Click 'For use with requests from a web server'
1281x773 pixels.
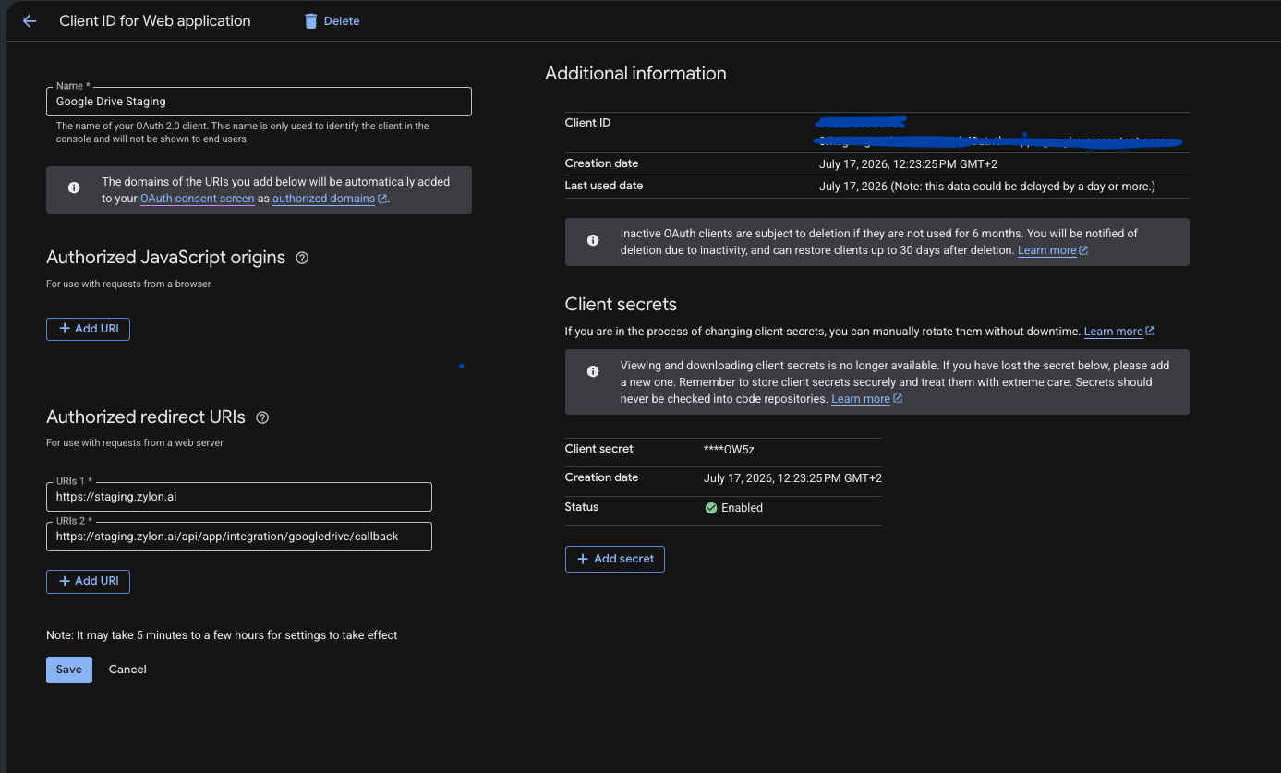[135, 442]
